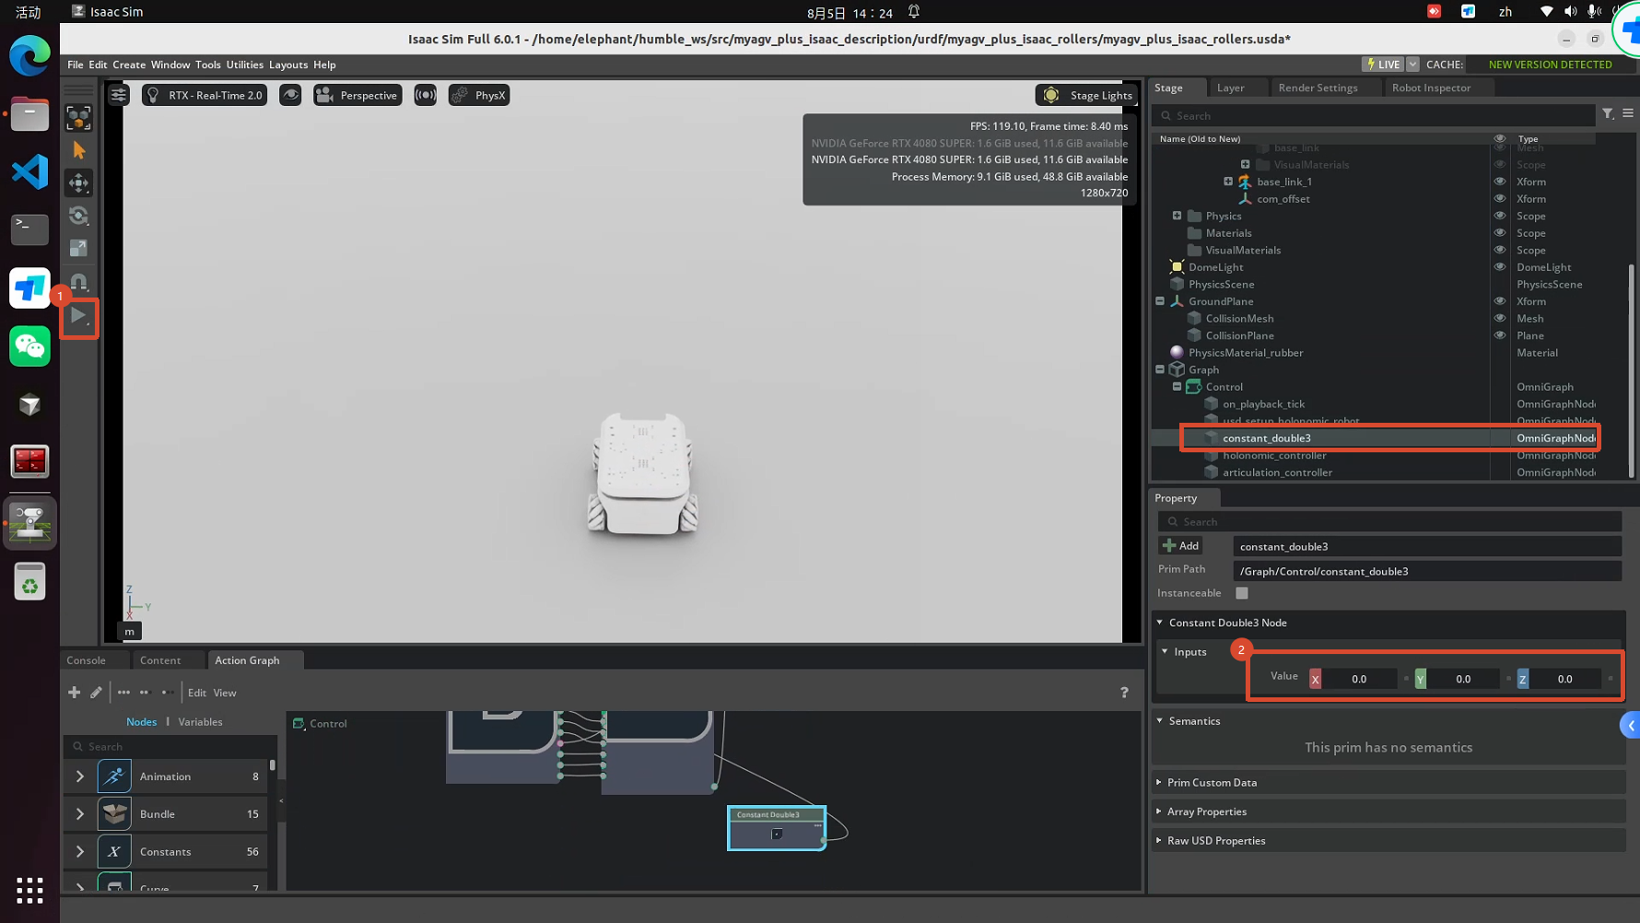
Task: Collapse the GroundPlane tree node
Action: [1160, 301]
